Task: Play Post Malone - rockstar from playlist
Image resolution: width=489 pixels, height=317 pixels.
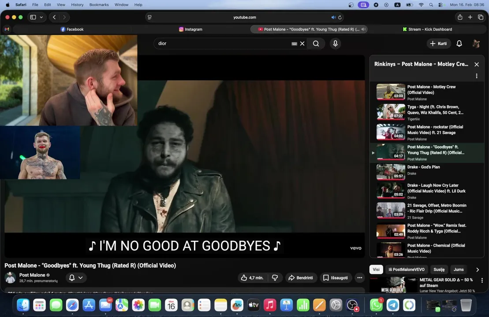Action: (x=426, y=133)
